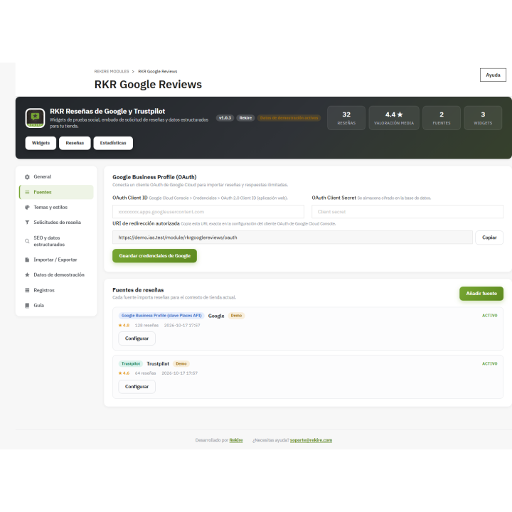Open Temas y estilos section
Image resolution: width=512 pixels, height=512 pixels.
tap(56, 208)
